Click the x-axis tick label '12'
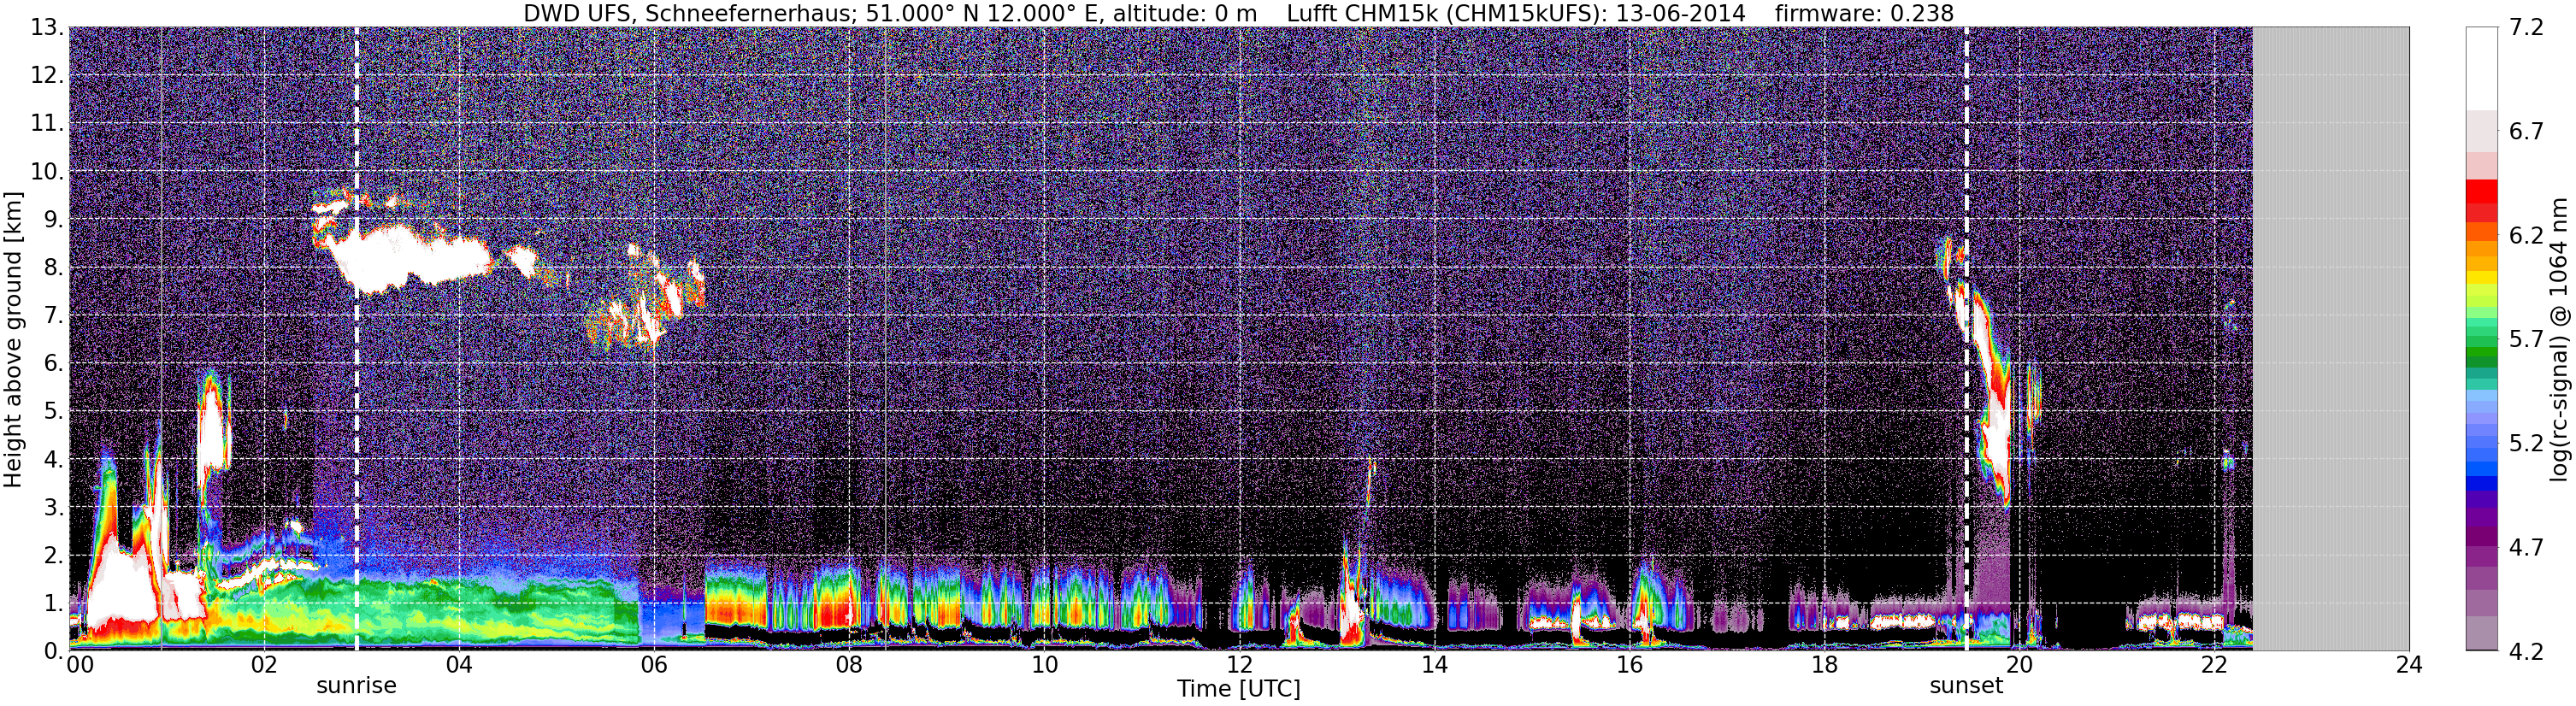2576x706 pixels. coord(1239,666)
